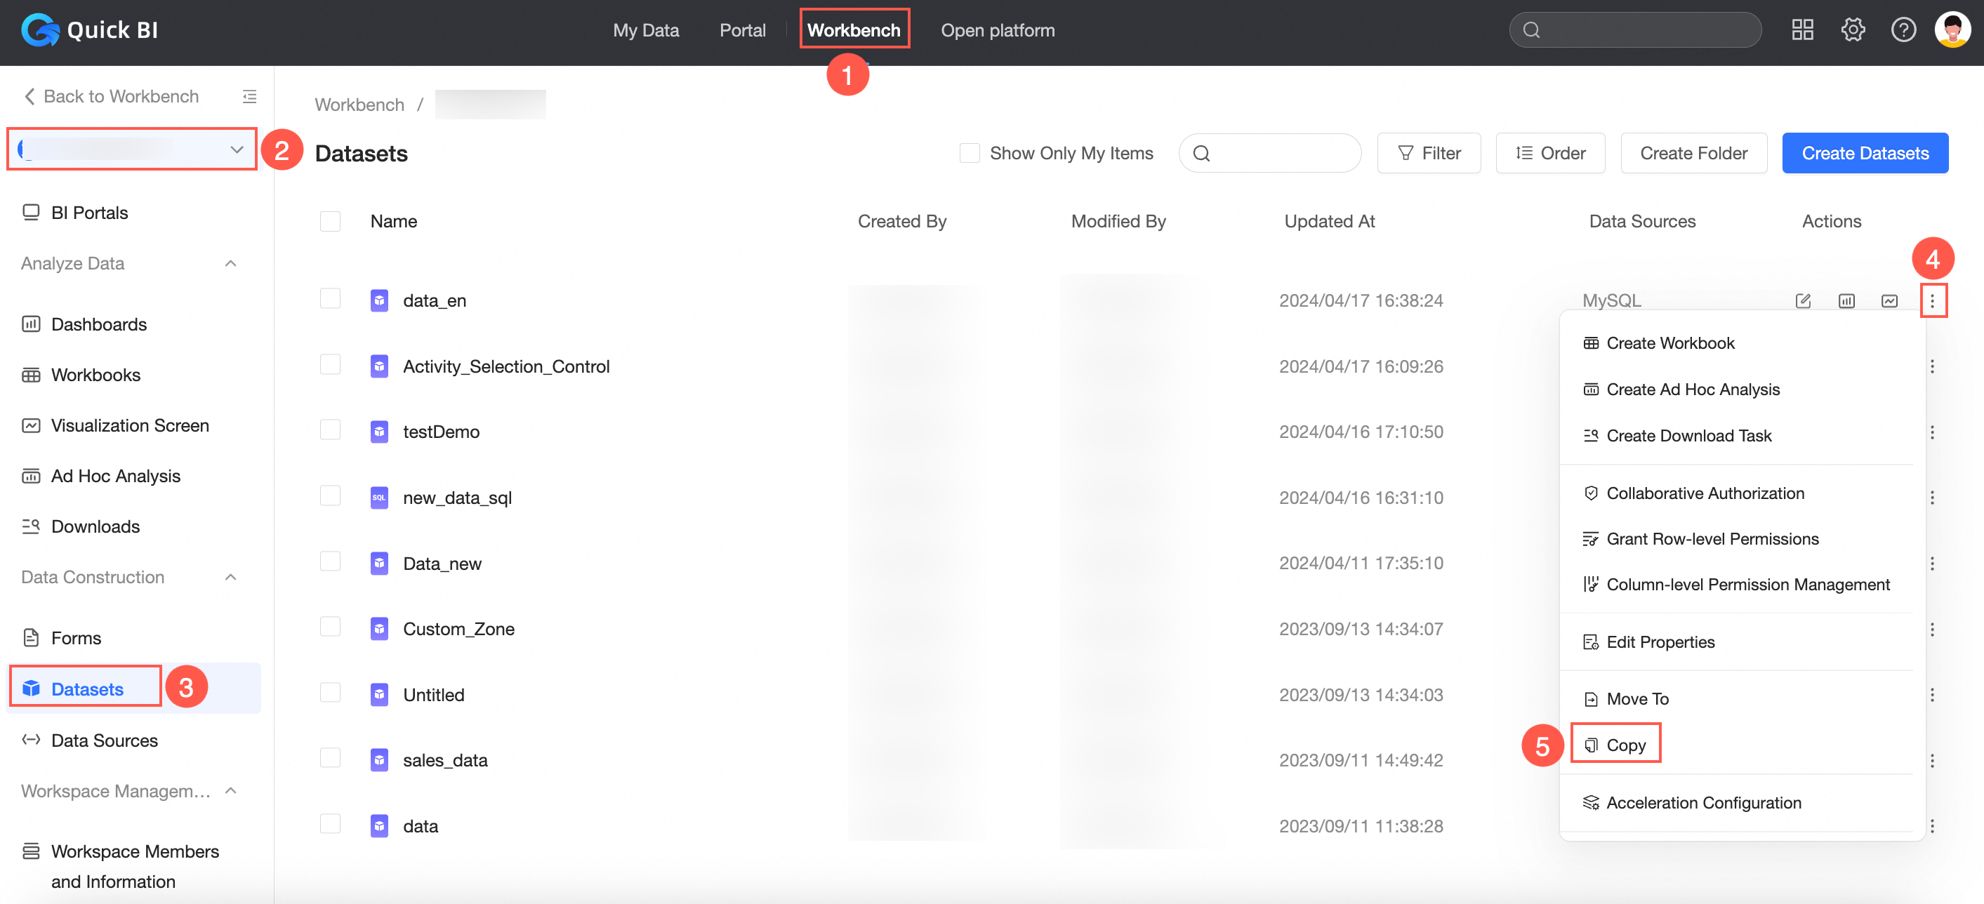
Task: Collapse the Analyze Data section
Action: pos(230,263)
